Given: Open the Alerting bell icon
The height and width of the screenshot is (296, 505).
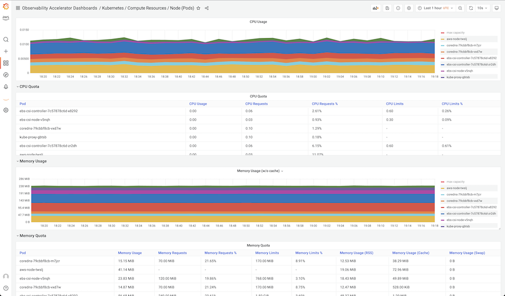Looking at the screenshot, I should pyautogui.click(x=6, y=87).
